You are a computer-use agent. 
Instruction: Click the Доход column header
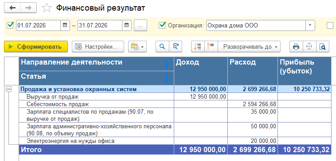point(201,71)
